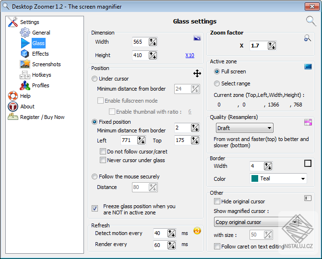Click the Render every spinner
Viewport: 322px width, 259px height.
171,245
